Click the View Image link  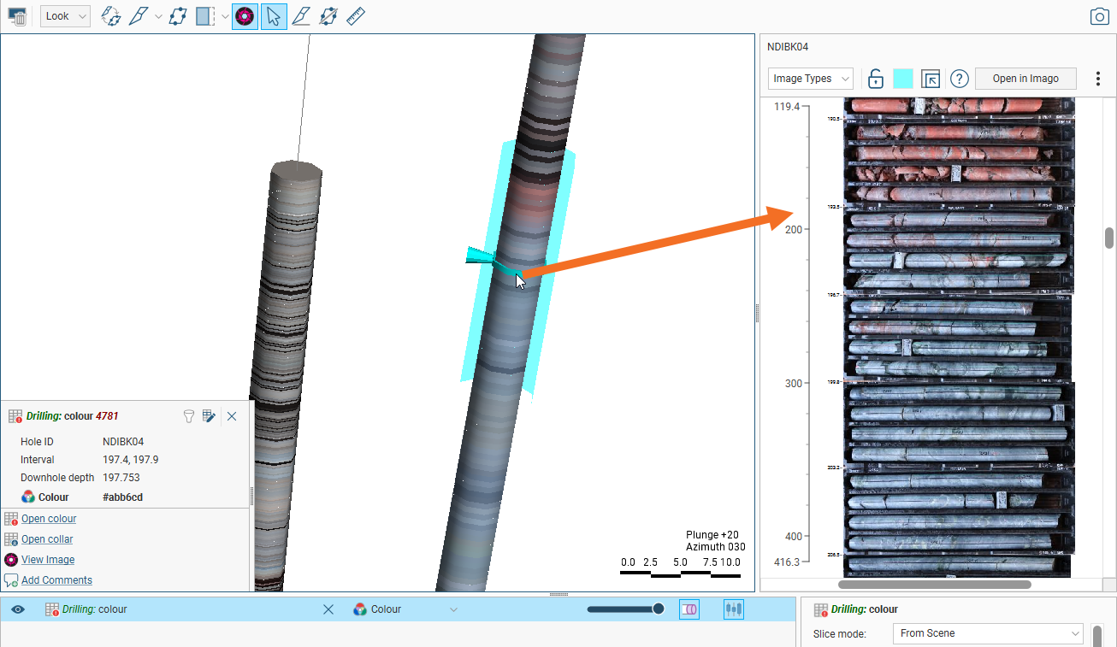(48, 560)
